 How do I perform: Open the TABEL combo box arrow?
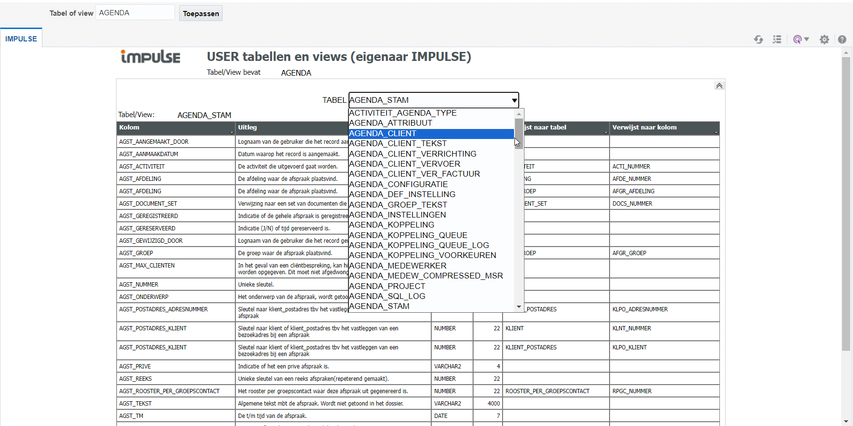(514, 100)
